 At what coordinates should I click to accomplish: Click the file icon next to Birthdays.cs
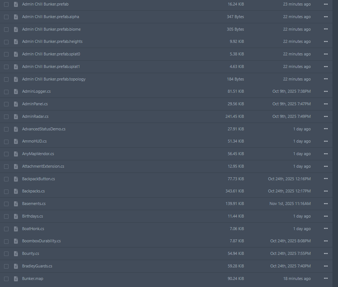(16, 216)
